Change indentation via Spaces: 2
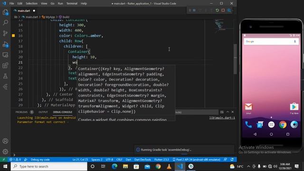The width and height of the screenshot is (304, 171). [97, 160]
